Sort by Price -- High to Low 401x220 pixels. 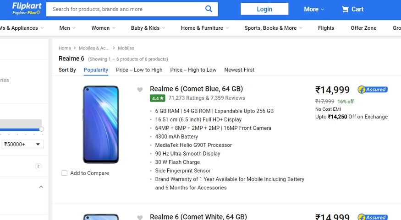click(193, 70)
